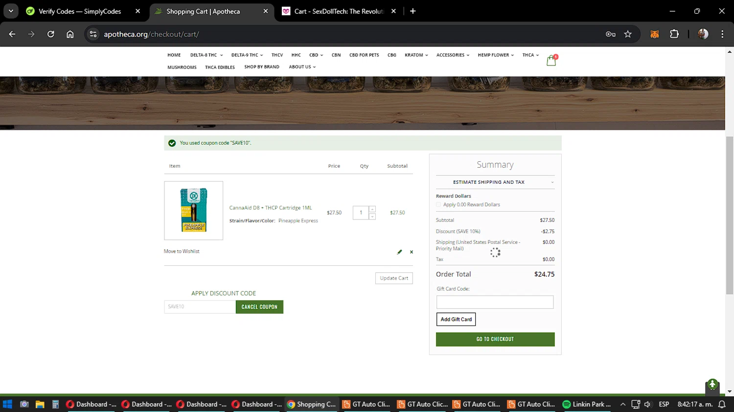Screen dimensions: 734x412
Task: Click the CannaAid product thumbnail image
Action: (x=194, y=211)
